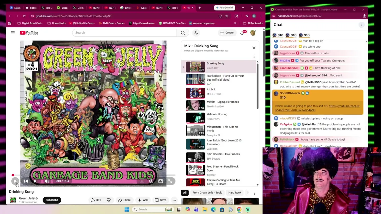Open video player settings gear
Screen dimensions: 381x214
tap(151, 181)
